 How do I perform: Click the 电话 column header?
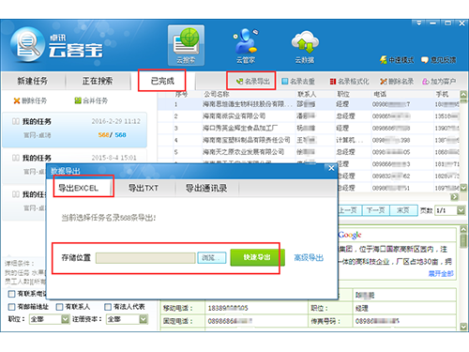(x=380, y=94)
